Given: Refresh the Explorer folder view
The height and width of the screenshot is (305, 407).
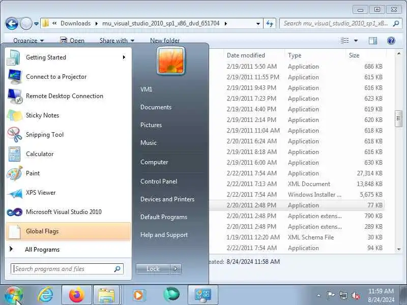Looking at the screenshot, I should pos(270,23).
